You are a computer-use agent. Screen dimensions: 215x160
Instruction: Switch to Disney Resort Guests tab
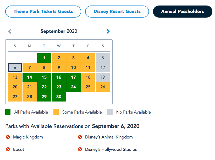coord(117,12)
